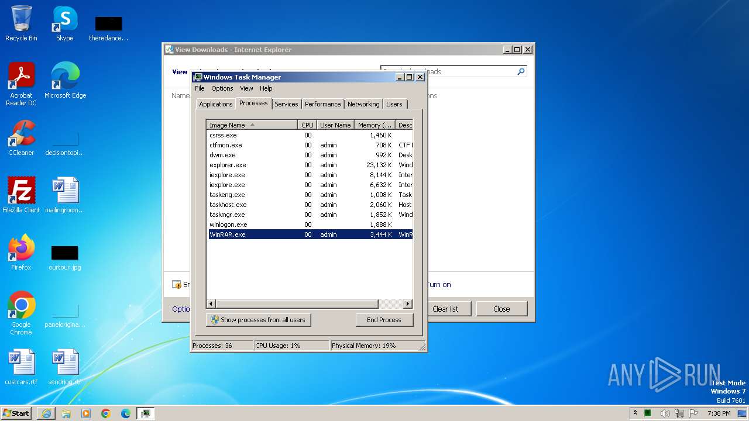The height and width of the screenshot is (421, 749).
Task: Switch to the Performance tab
Action: [322, 104]
